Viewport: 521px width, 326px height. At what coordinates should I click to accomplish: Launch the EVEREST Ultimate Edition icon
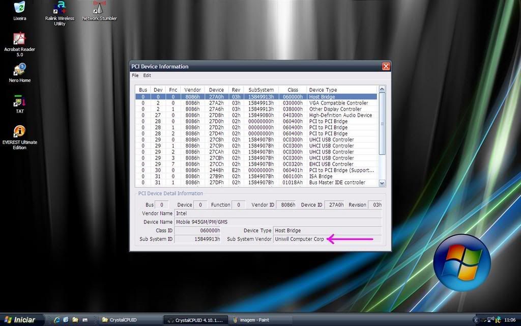[x=19, y=132]
